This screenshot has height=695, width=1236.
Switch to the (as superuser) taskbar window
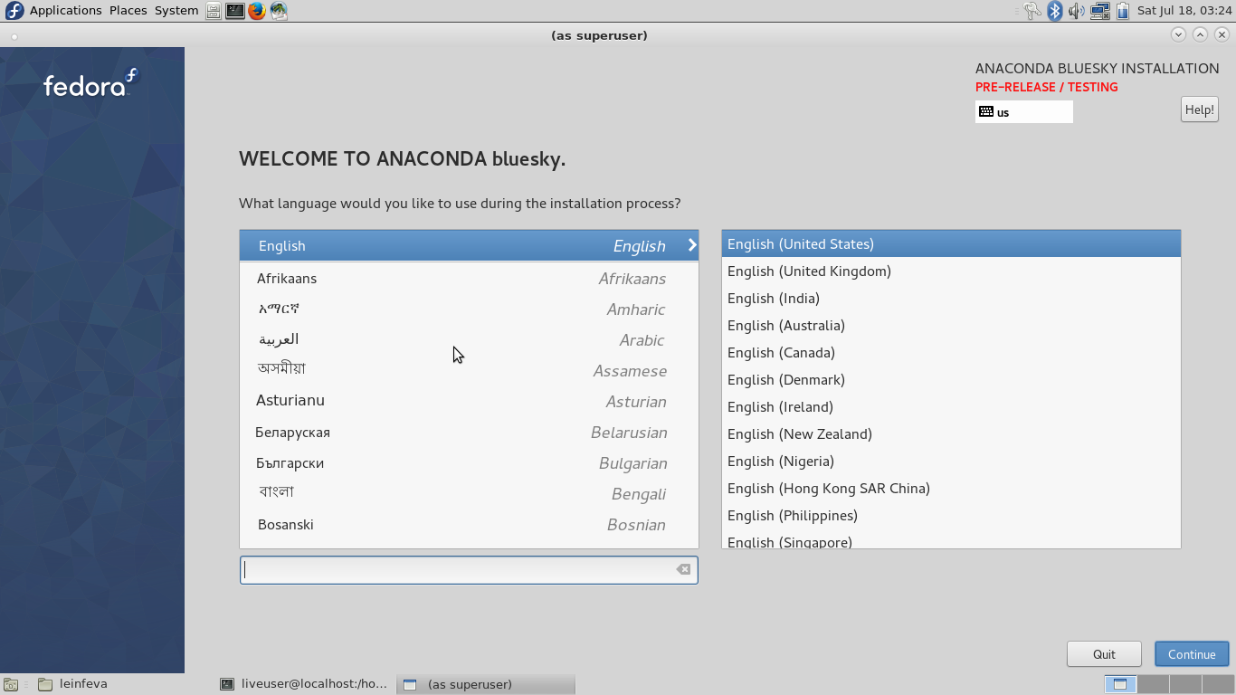coord(486,684)
